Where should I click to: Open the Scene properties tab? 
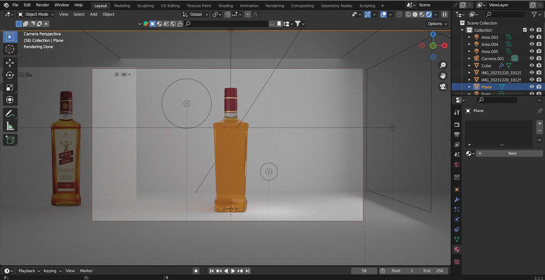(x=457, y=155)
